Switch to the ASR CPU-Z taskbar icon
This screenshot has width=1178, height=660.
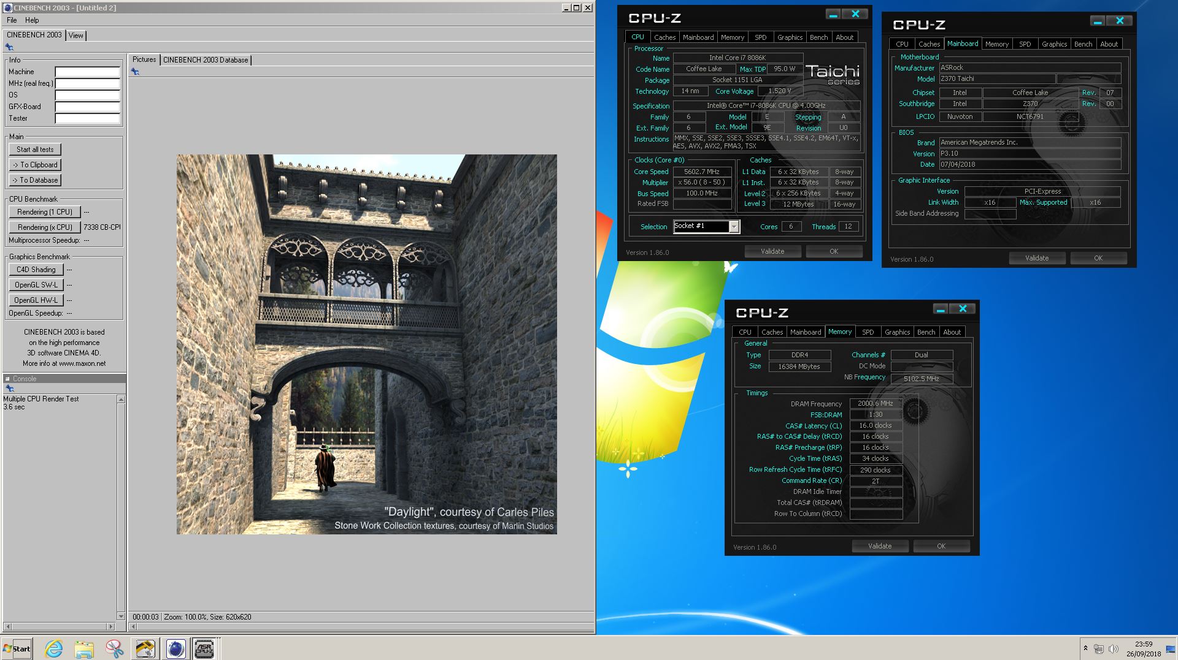tap(204, 648)
